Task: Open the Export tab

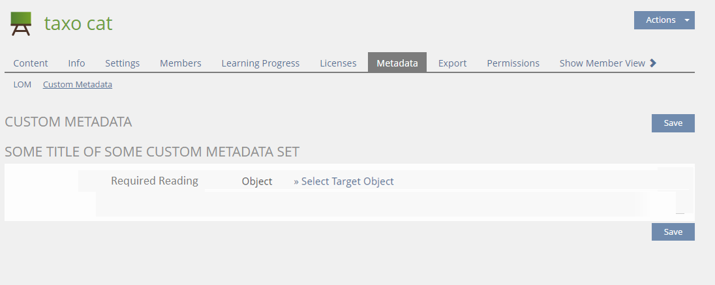Action: point(452,63)
